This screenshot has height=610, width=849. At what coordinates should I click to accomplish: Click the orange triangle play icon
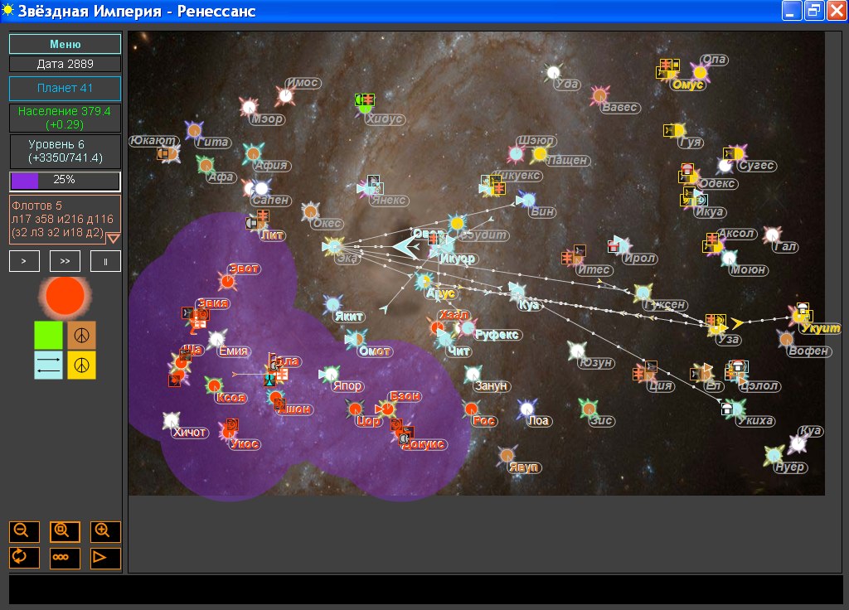click(105, 558)
